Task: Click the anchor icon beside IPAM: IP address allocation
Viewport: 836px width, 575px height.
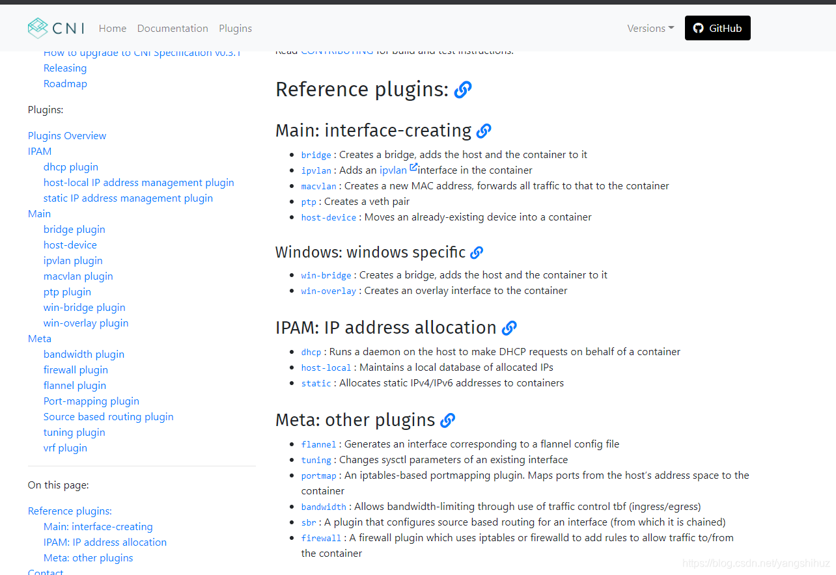Action: (x=509, y=328)
